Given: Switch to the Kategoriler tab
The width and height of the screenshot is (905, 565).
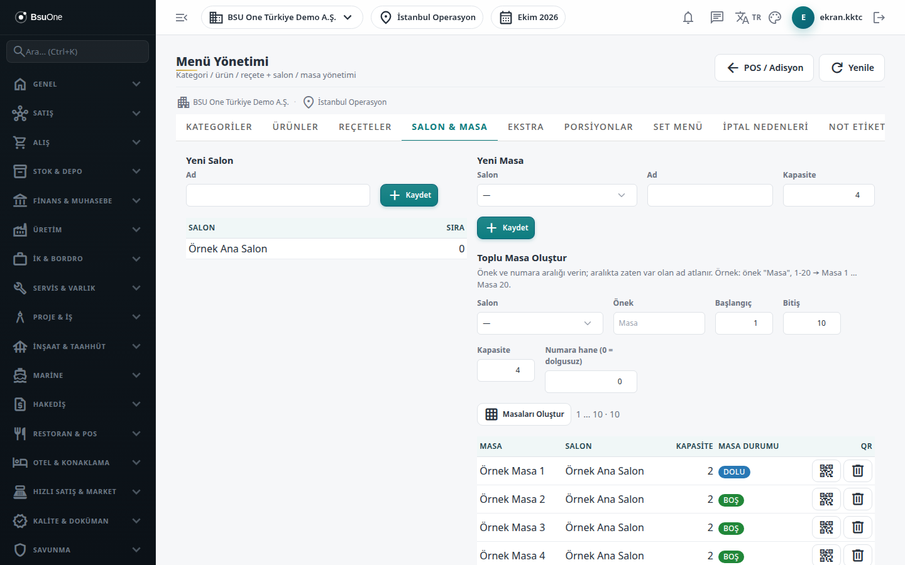Looking at the screenshot, I should point(219,127).
